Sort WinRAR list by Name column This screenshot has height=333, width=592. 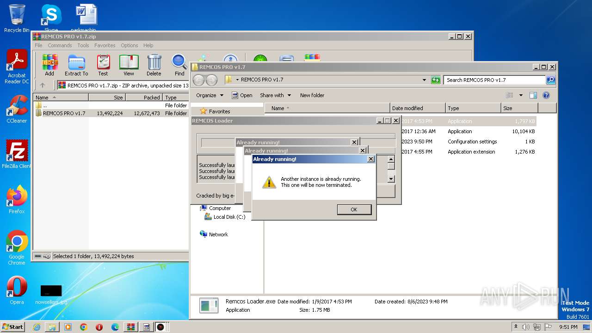click(61, 98)
